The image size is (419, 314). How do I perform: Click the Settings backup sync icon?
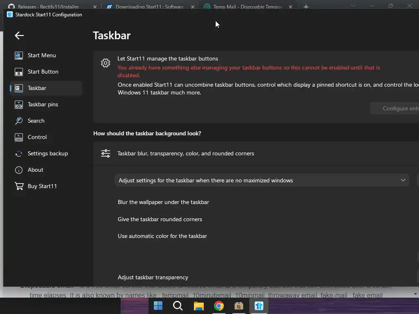pyautogui.click(x=19, y=154)
